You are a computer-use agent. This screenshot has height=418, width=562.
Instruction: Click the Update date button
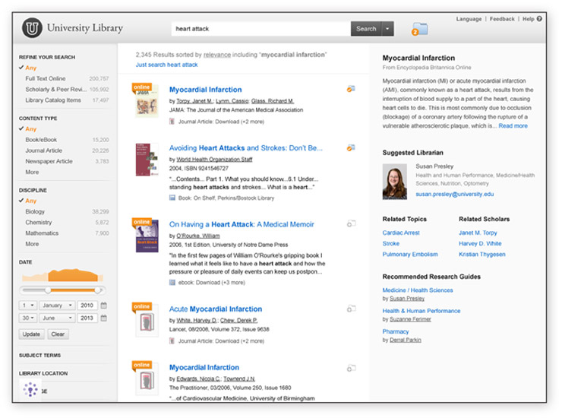32,334
